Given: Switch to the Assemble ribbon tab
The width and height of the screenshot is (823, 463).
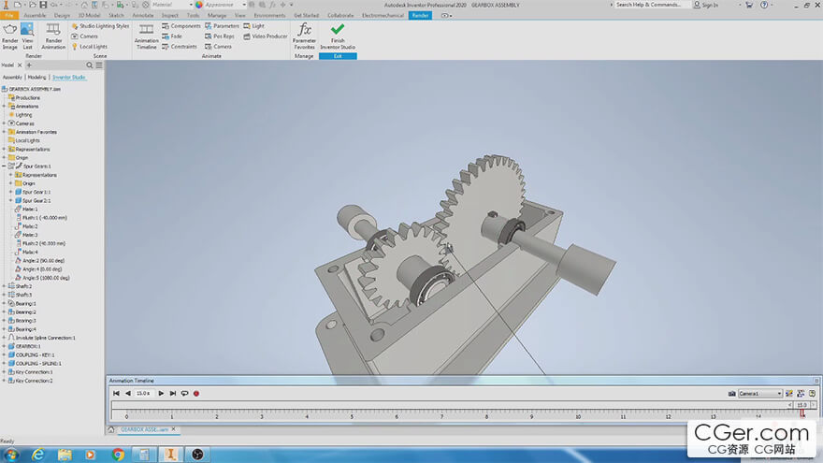Looking at the screenshot, I should [x=35, y=16].
